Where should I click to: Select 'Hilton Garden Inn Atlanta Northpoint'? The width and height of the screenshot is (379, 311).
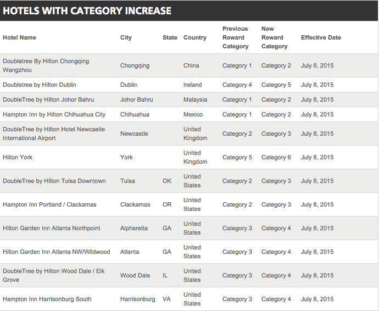pos(52,228)
